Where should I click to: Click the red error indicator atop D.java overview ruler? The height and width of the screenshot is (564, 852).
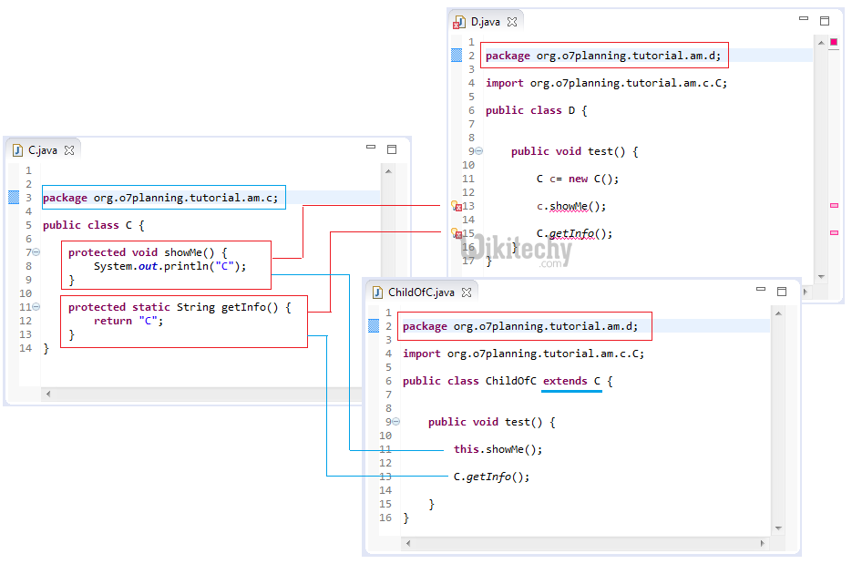833,42
